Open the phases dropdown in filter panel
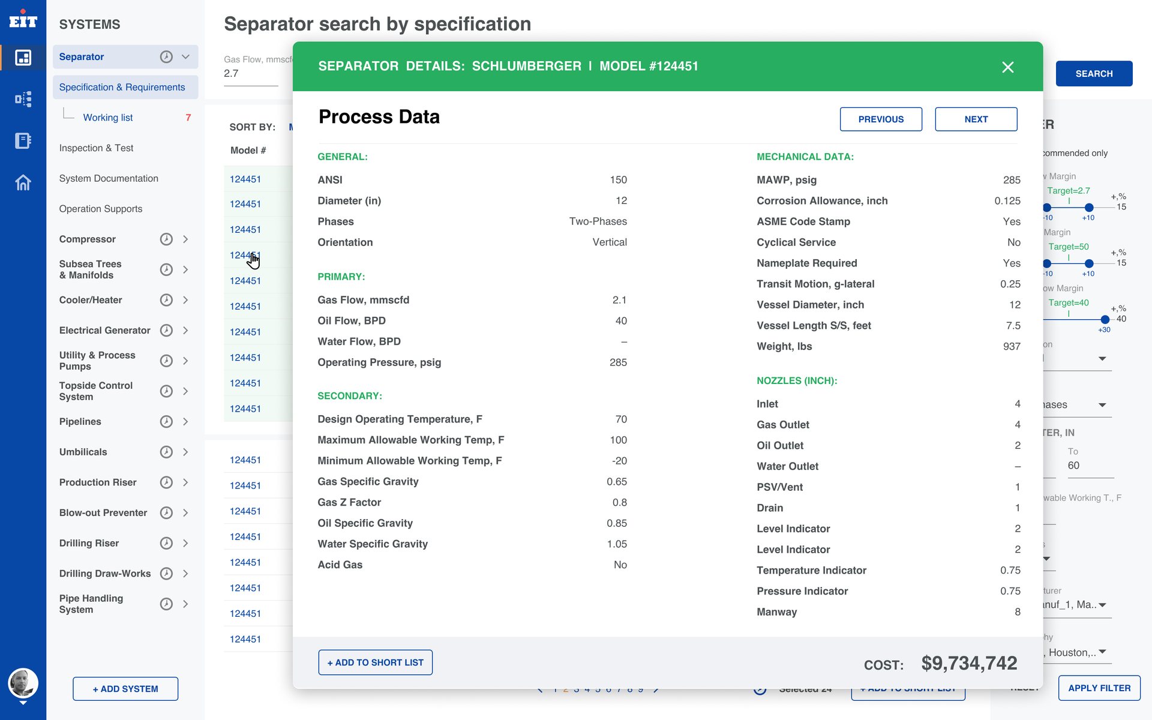1152x720 pixels. 1077,404
